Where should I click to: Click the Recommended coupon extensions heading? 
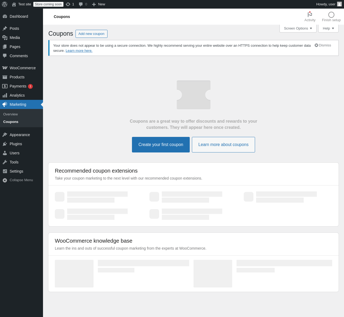(96, 171)
